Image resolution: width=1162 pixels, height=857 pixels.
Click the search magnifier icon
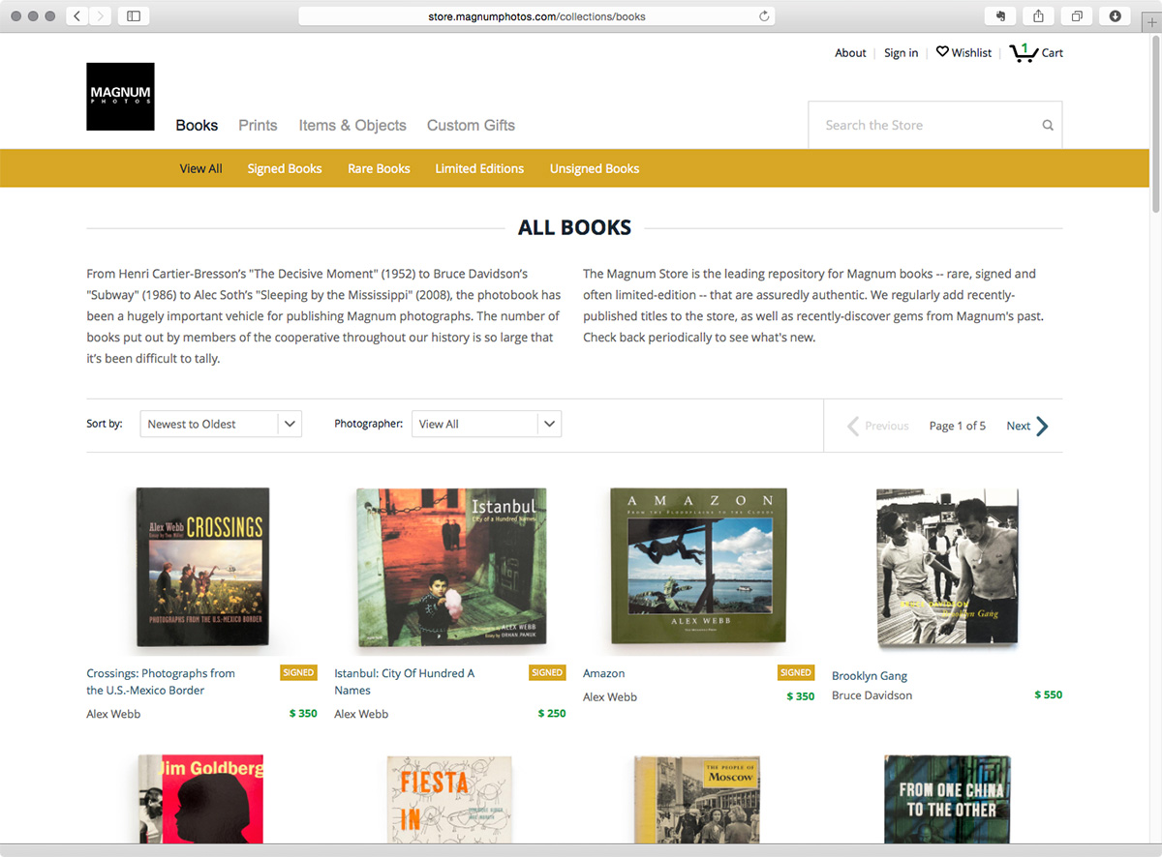click(1048, 126)
